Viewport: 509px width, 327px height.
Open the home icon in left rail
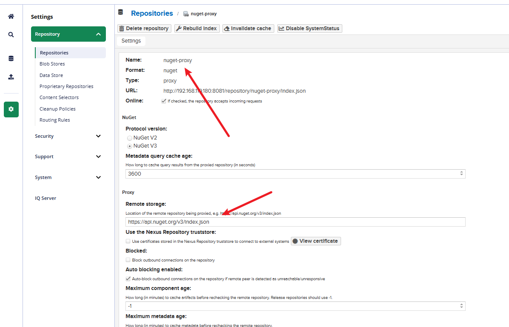coord(11,16)
